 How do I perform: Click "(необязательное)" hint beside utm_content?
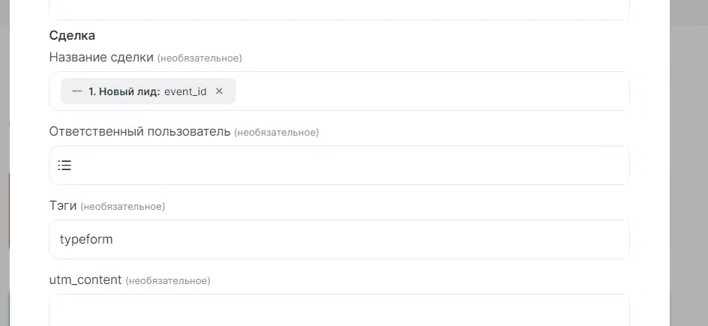point(168,281)
